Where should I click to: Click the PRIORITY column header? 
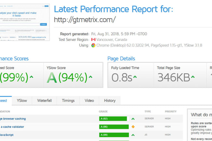coord(171,112)
